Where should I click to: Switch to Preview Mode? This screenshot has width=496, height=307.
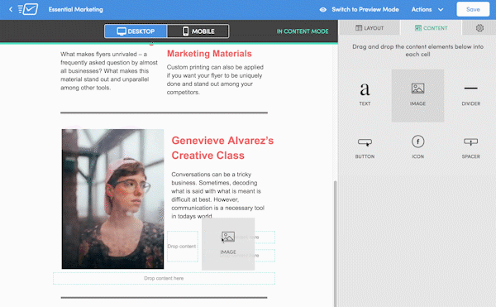click(365, 9)
